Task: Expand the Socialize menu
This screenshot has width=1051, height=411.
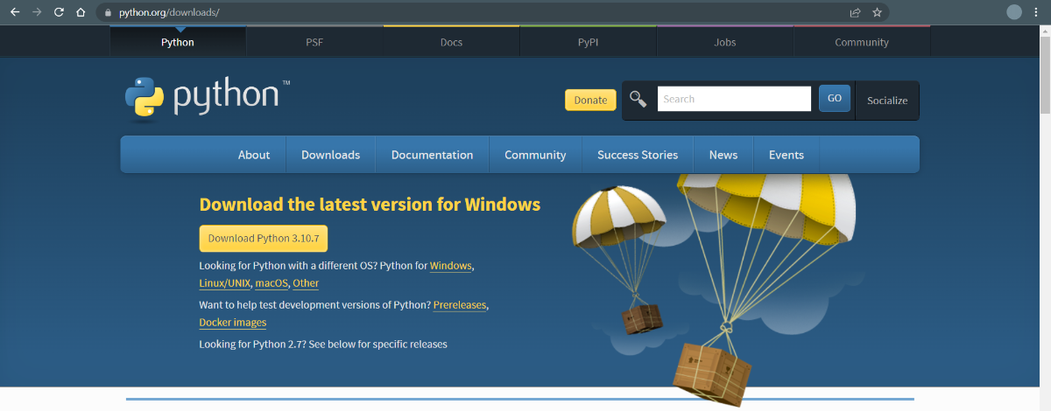Action: pos(887,100)
